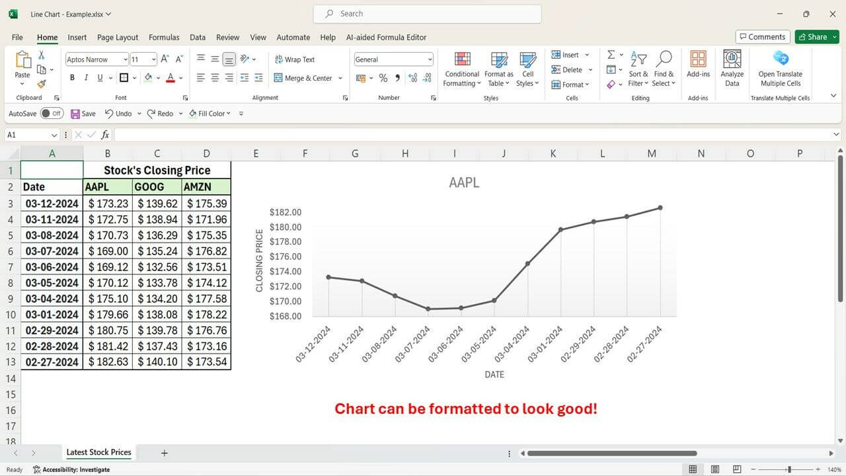Select the Latest Stock Prices sheet tab
846x476 pixels.
pos(99,453)
